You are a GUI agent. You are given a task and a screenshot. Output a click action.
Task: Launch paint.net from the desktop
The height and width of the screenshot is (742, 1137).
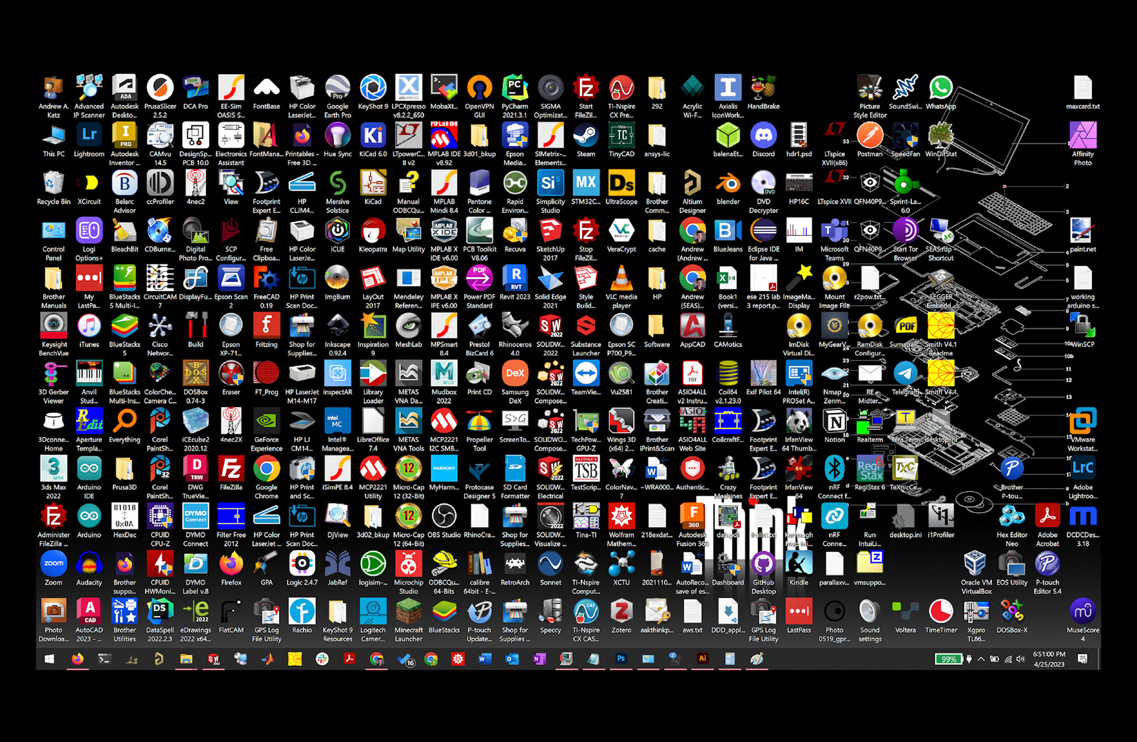(1083, 235)
